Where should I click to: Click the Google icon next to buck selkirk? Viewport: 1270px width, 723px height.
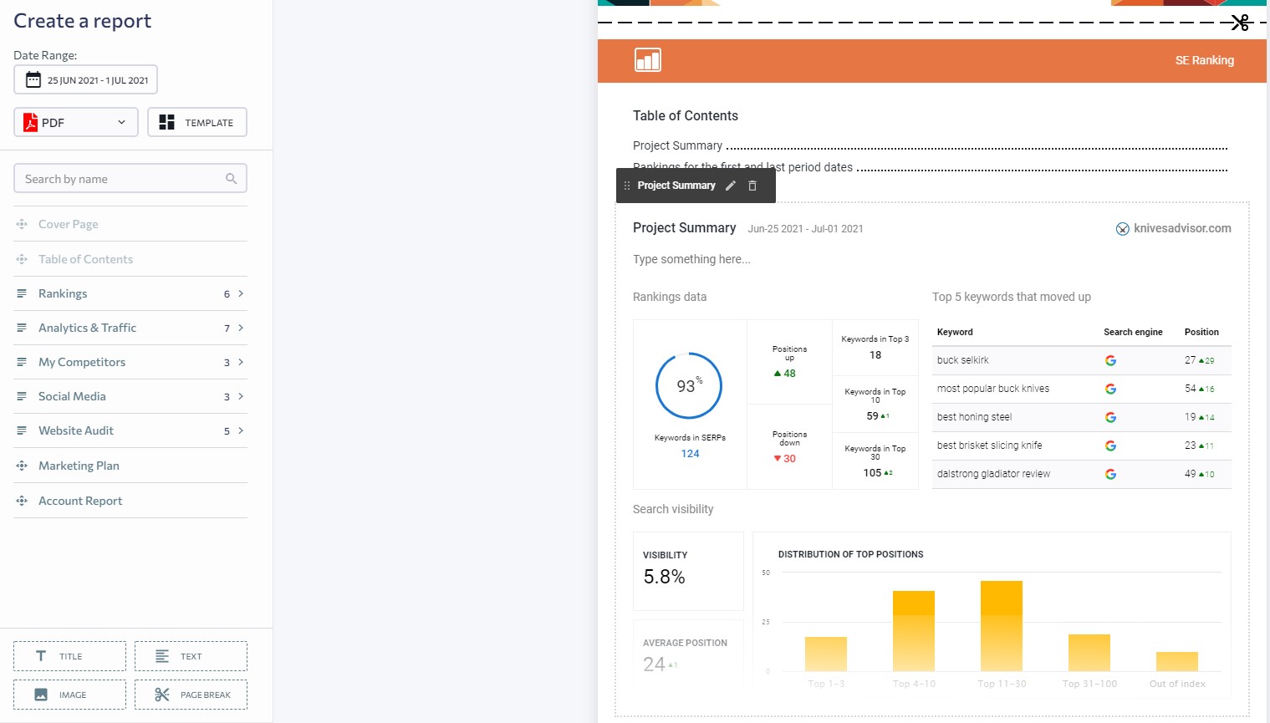1110,360
